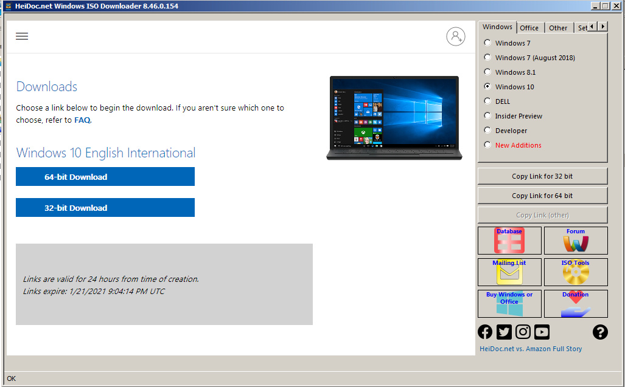Switch to the Other tab
The width and height of the screenshot is (625, 387).
(558, 28)
